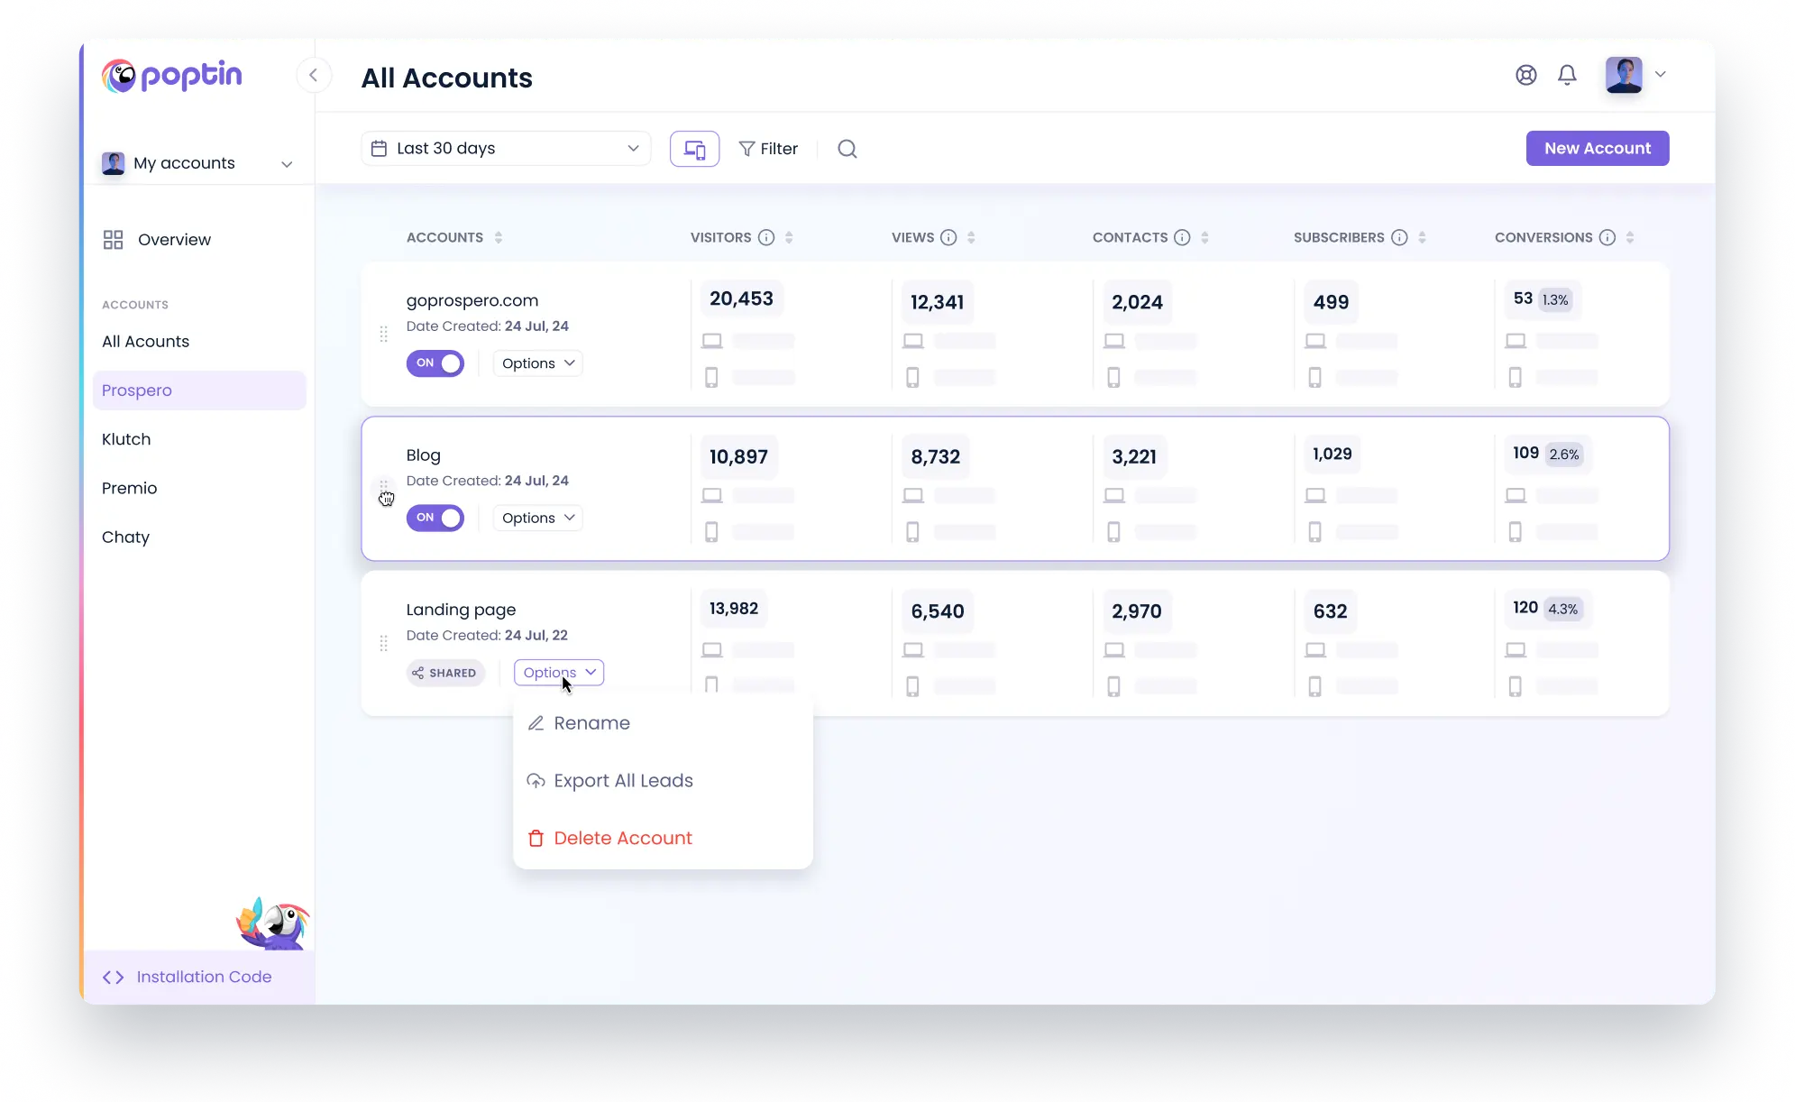Turn off the Blog ON toggle
This screenshot has height=1102, width=1795.
[435, 518]
